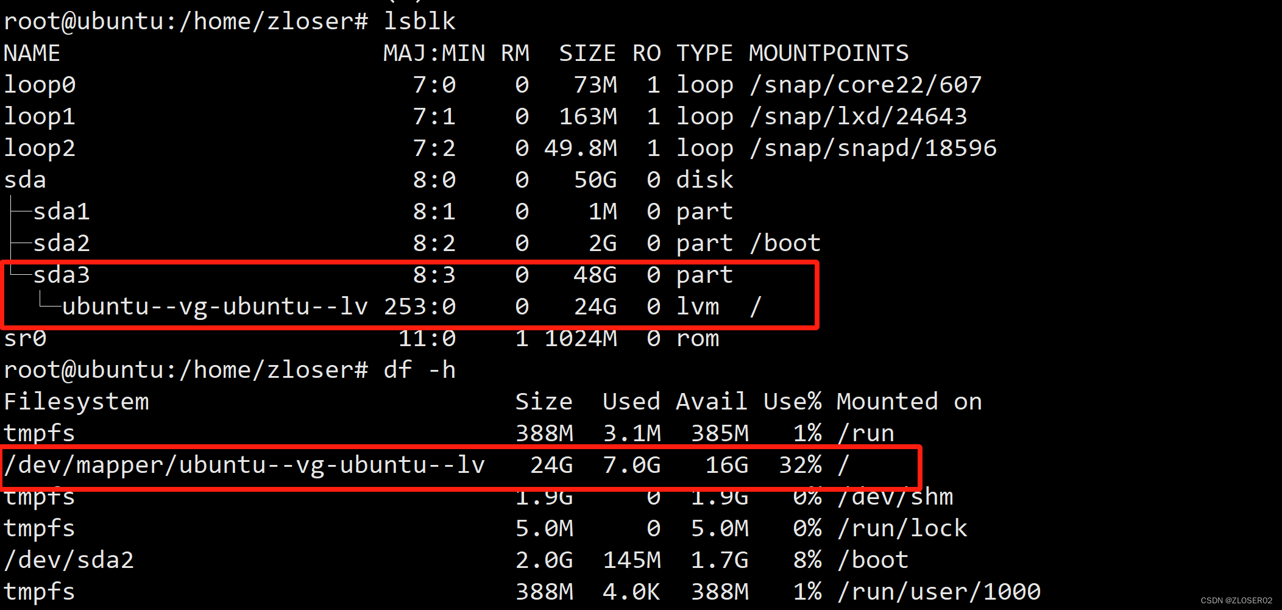Click the 16G available value
1282x610 pixels.
(727, 465)
